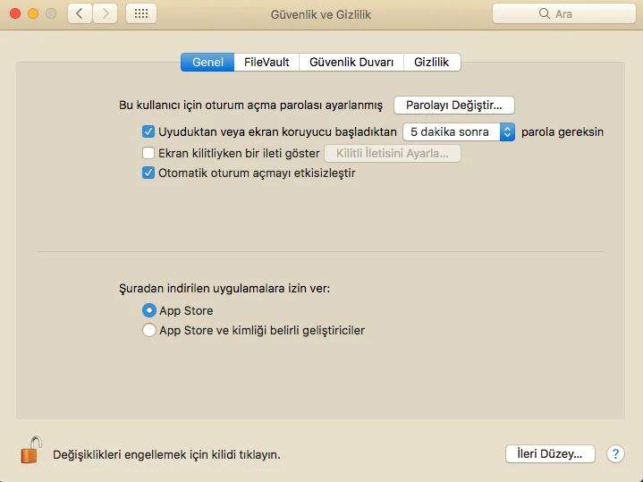Screen dimensions: 643x482
Task: Open the help question mark button
Action: (x=615, y=453)
